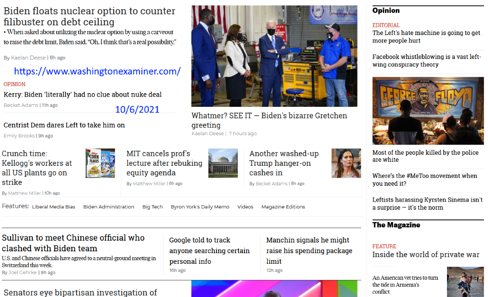Click the Sullivan story summary about Switzerland meeting
This screenshot has width=488, height=297.
pos(79,262)
